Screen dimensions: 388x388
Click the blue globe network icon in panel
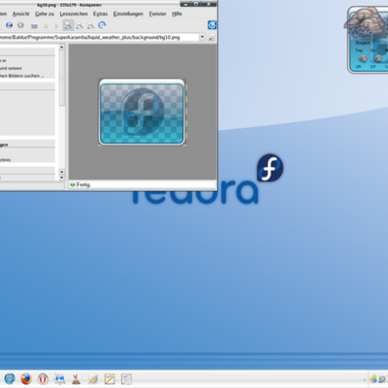pos(59,378)
